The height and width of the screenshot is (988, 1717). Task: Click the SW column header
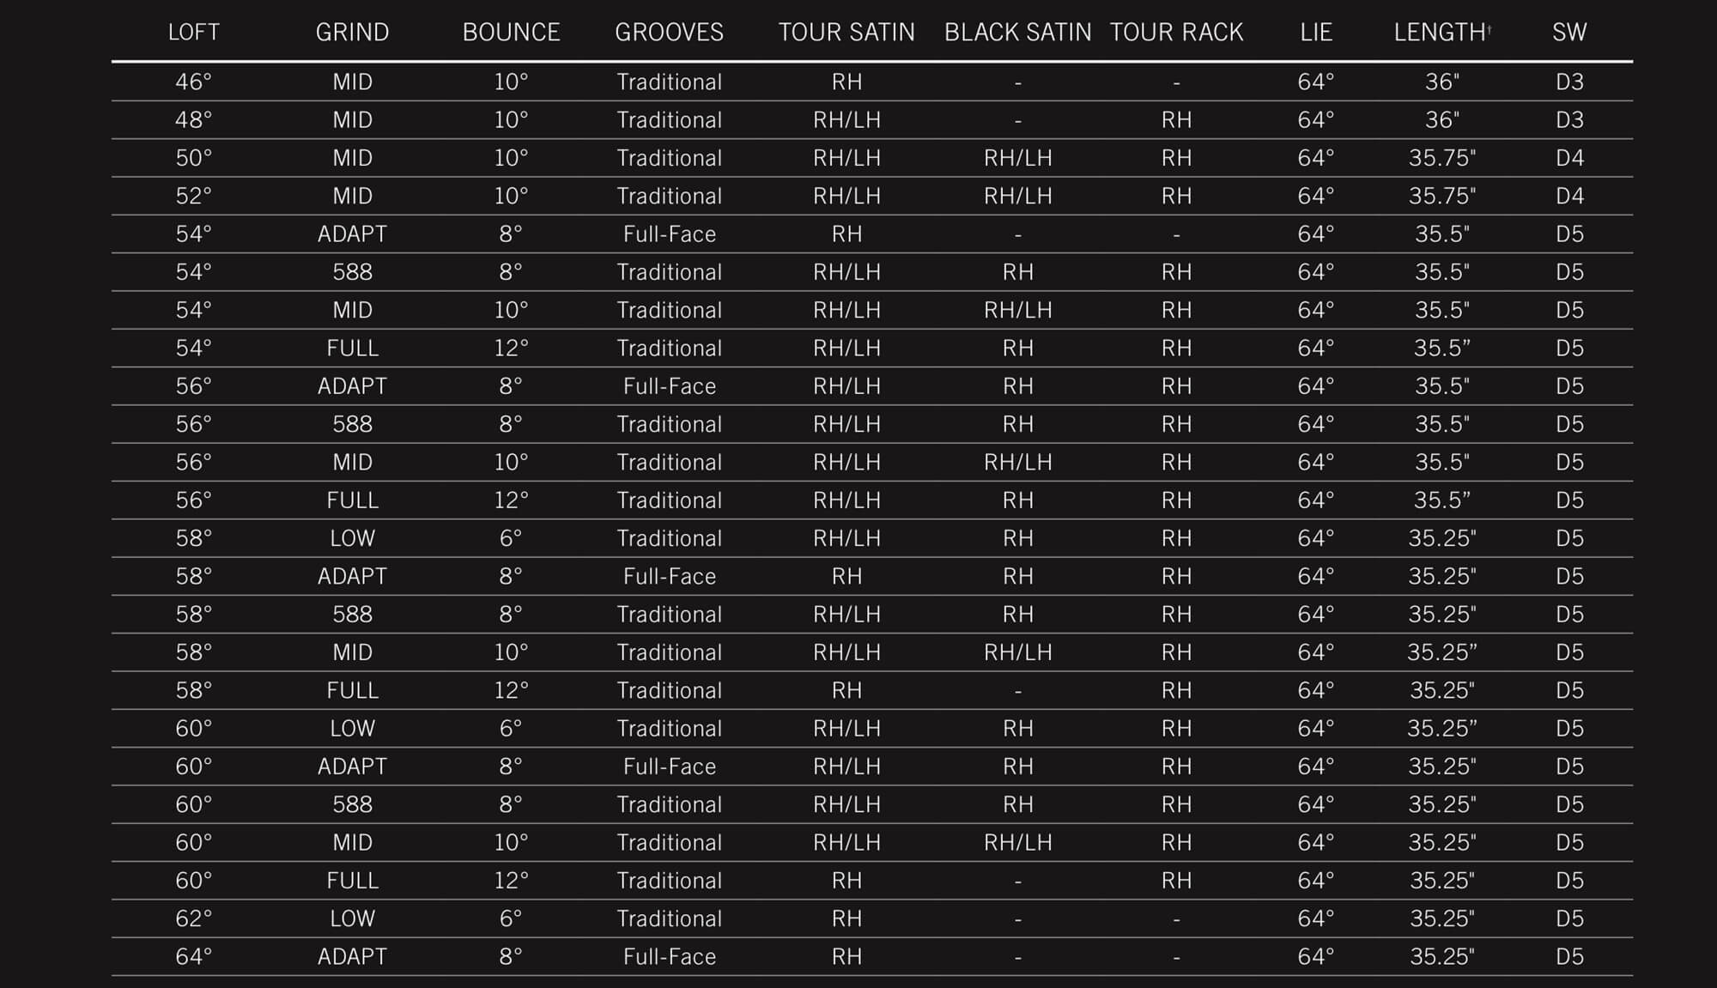[1569, 33]
